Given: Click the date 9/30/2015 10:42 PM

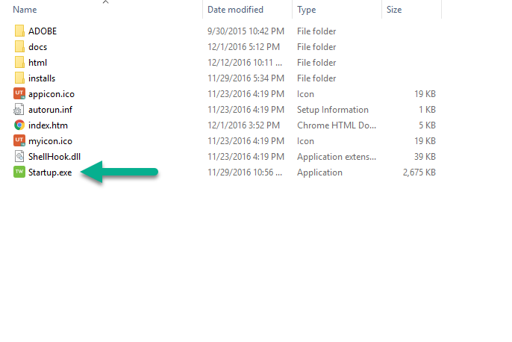Looking at the screenshot, I should 246,31.
